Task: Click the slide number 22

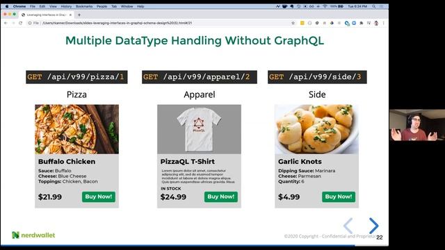Action: point(380,237)
